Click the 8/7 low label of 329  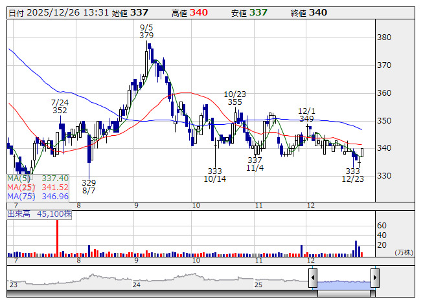(x=89, y=187)
